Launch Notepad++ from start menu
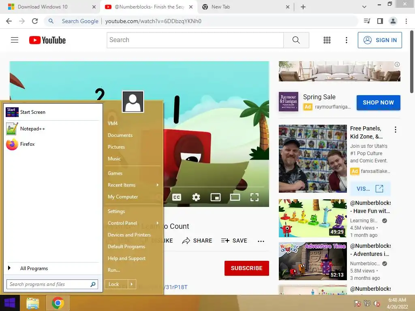Image resolution: width=415 pixels, height=311 pixels. click(52, 129)
